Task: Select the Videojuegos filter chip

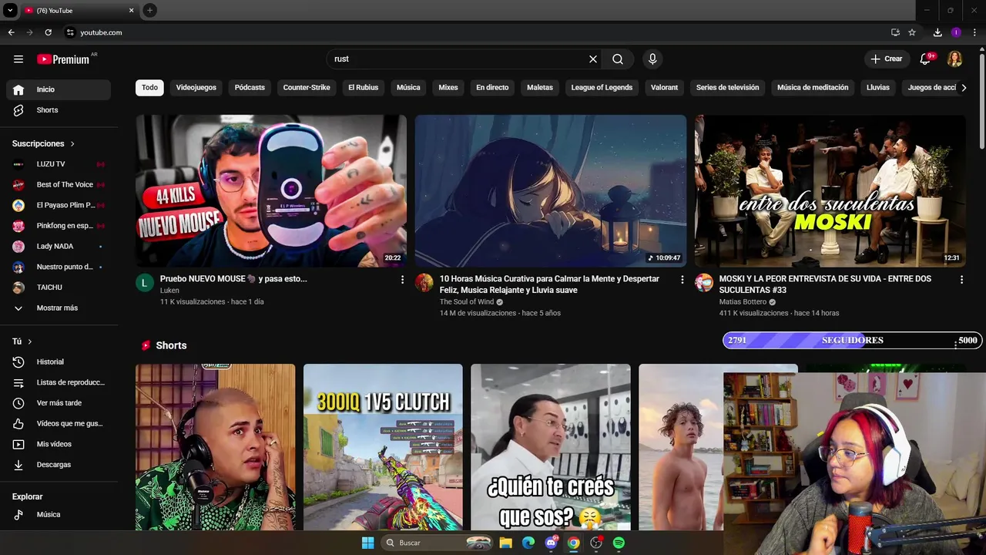Action: (196, 88)
